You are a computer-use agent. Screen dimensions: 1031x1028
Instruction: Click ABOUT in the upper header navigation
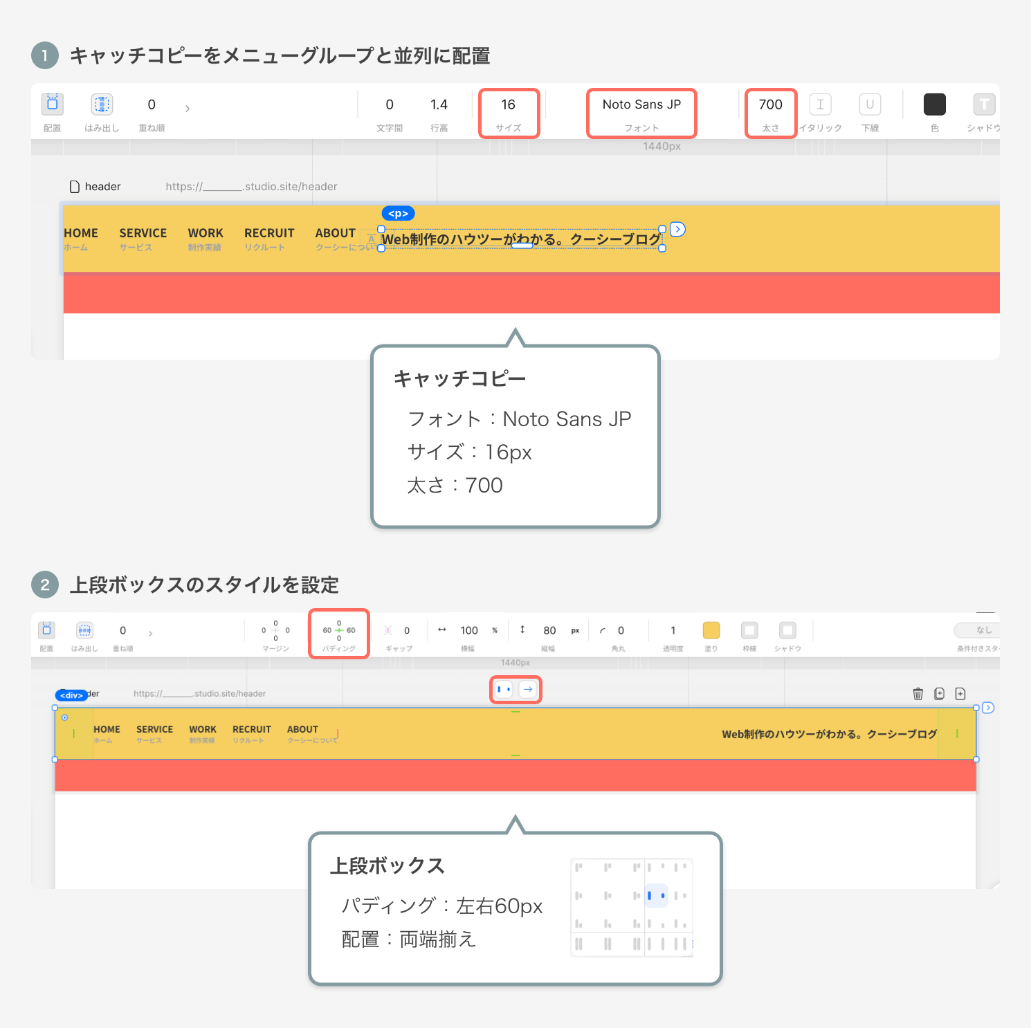(x=335, y=233)
